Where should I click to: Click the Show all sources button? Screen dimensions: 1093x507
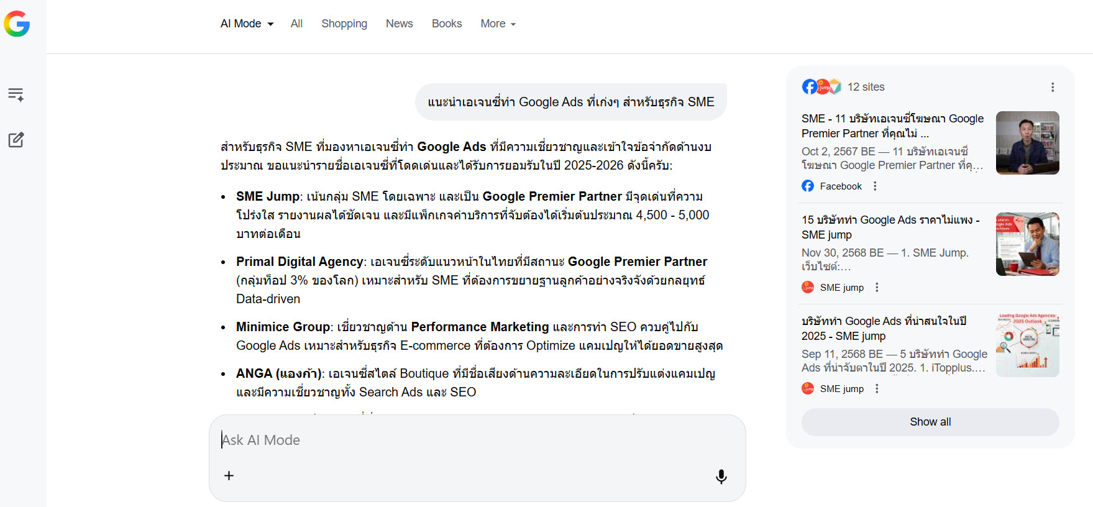tap(930, 422)
